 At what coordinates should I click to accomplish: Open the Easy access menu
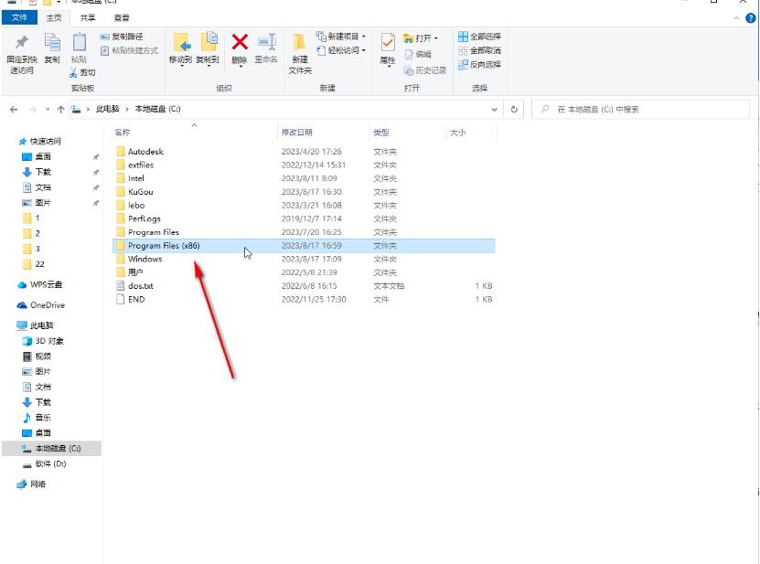(x=341, y=50)
